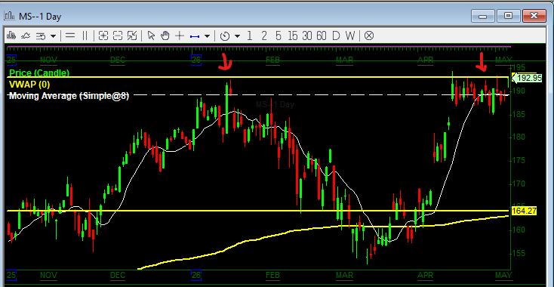The height and width of the screenshot is (287, 554).
Task: Click the APR label on bottom axis
Action: click(x=425, y=275)
